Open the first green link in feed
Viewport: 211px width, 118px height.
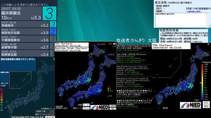128,50
